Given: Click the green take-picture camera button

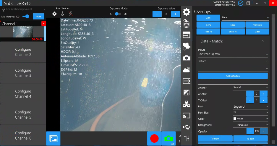Looking at the screenshot, I should point(169,139).
